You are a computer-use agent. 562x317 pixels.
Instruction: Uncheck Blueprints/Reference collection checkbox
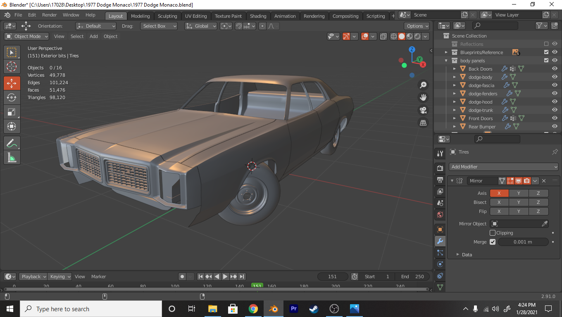546,52
